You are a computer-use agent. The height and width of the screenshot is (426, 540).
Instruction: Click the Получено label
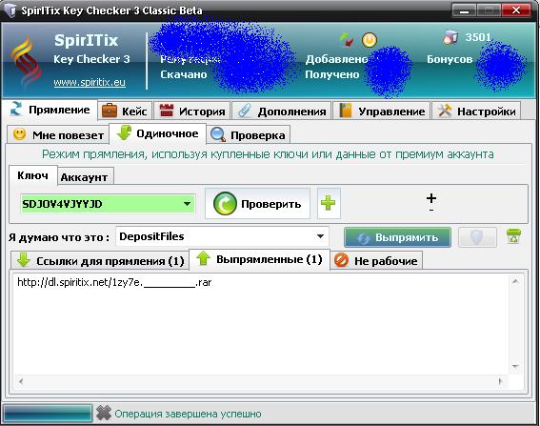point(332,74)
